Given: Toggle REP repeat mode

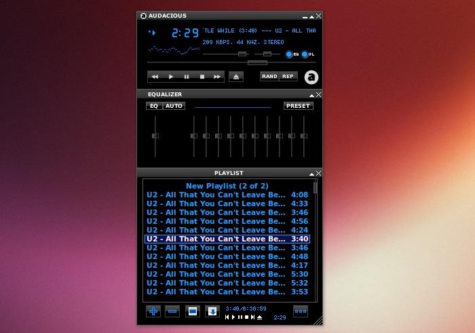Looking at the screenshot, I should (288, 77).
